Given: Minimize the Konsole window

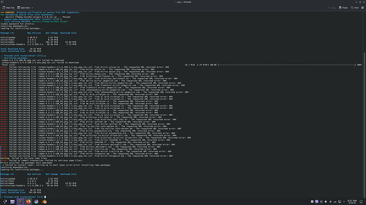Looking at the screenshot, I should (x=356, y=2).
